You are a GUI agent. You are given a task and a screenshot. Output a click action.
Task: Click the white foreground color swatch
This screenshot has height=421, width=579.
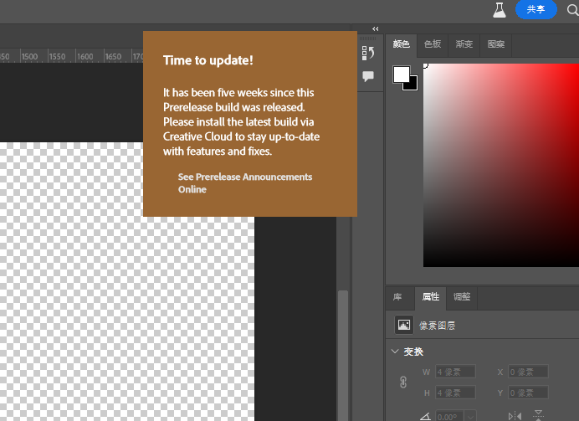(401, 74)
